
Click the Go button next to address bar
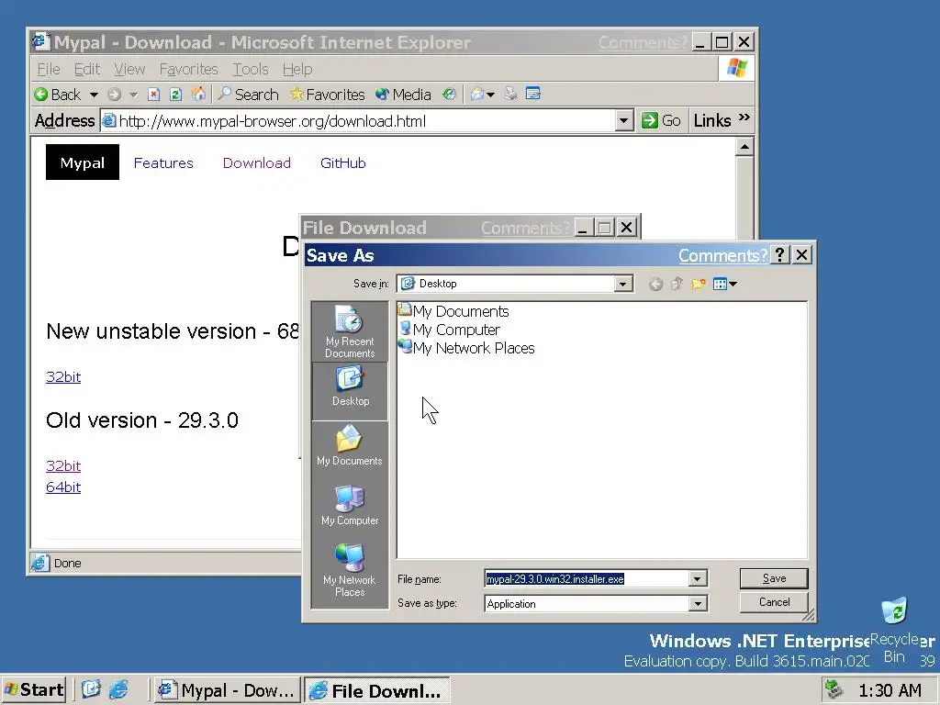point(661,121)
